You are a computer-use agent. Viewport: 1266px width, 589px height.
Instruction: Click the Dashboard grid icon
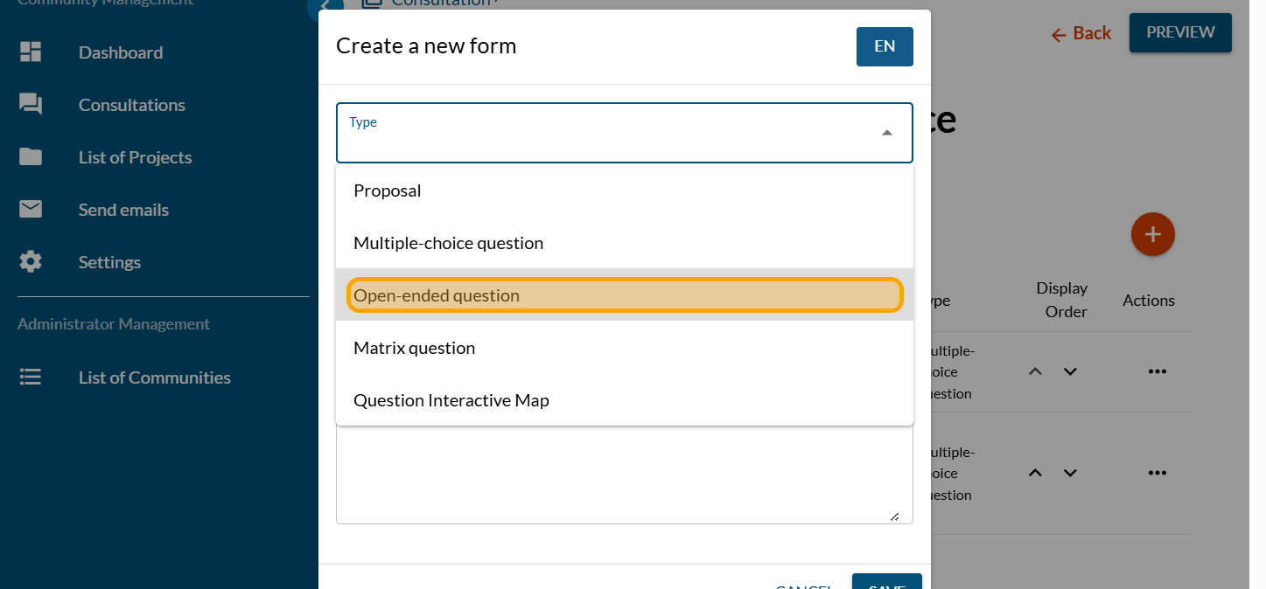[x=31, y=52]
